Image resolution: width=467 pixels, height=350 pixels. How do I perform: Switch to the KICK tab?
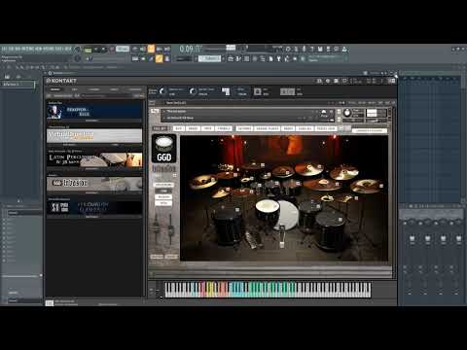pyautogui.click(x=178, y=128)
